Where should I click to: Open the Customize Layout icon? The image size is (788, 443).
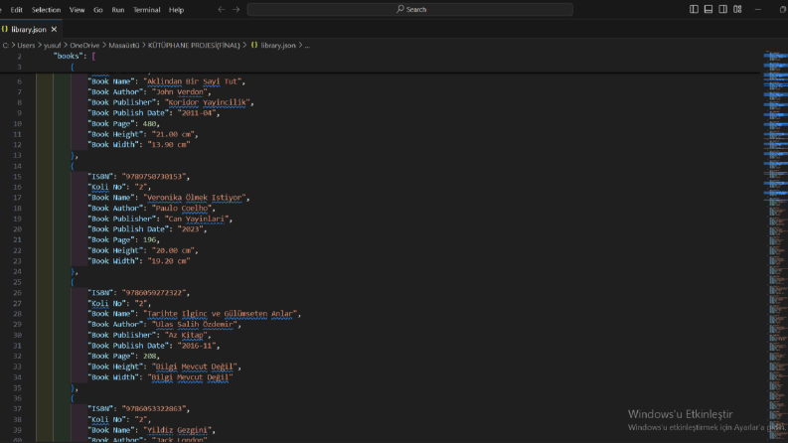click(737, 10)
